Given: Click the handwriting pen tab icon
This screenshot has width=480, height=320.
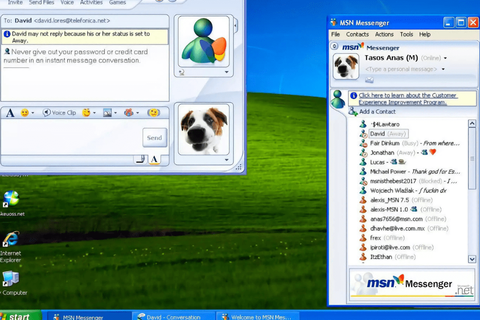Looking at the screenshot, I should click(140, 159).
